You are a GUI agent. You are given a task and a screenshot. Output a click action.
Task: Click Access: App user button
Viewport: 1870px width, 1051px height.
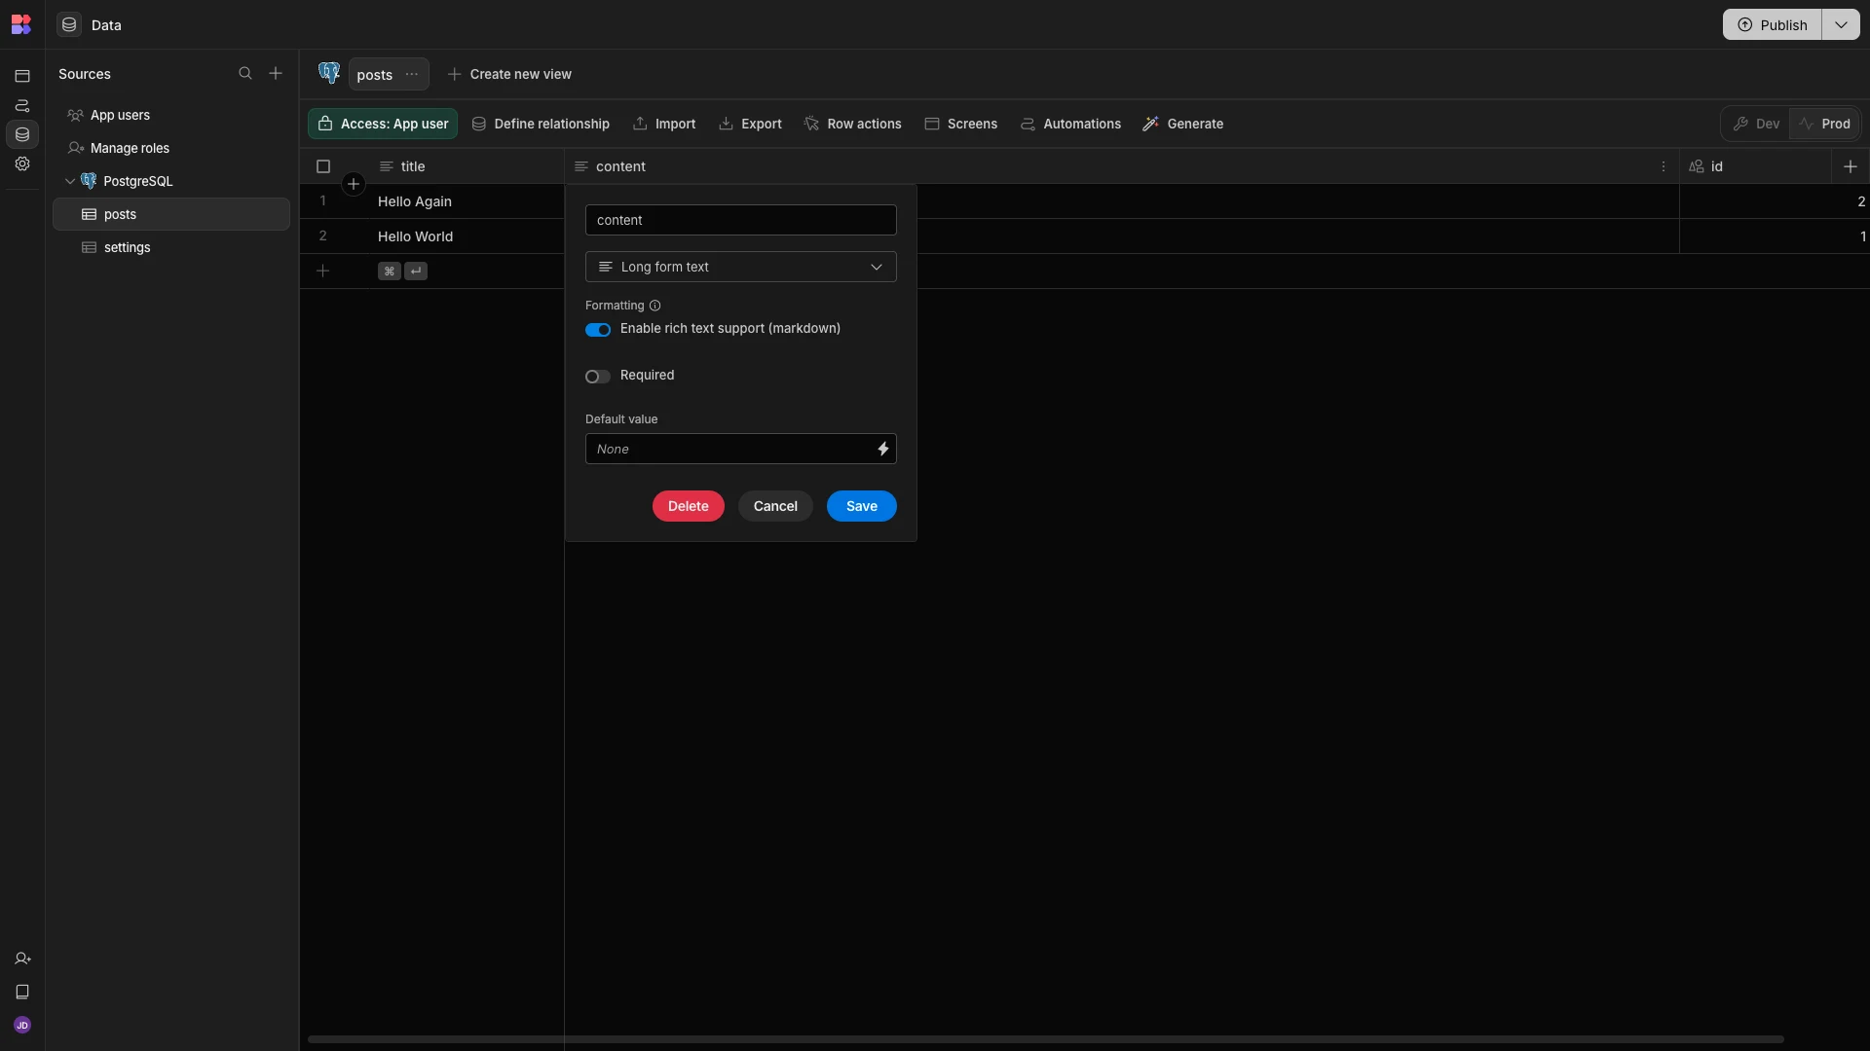[383, 124]
